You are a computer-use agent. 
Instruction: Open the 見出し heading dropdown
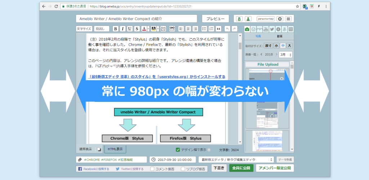click(102, 29)
